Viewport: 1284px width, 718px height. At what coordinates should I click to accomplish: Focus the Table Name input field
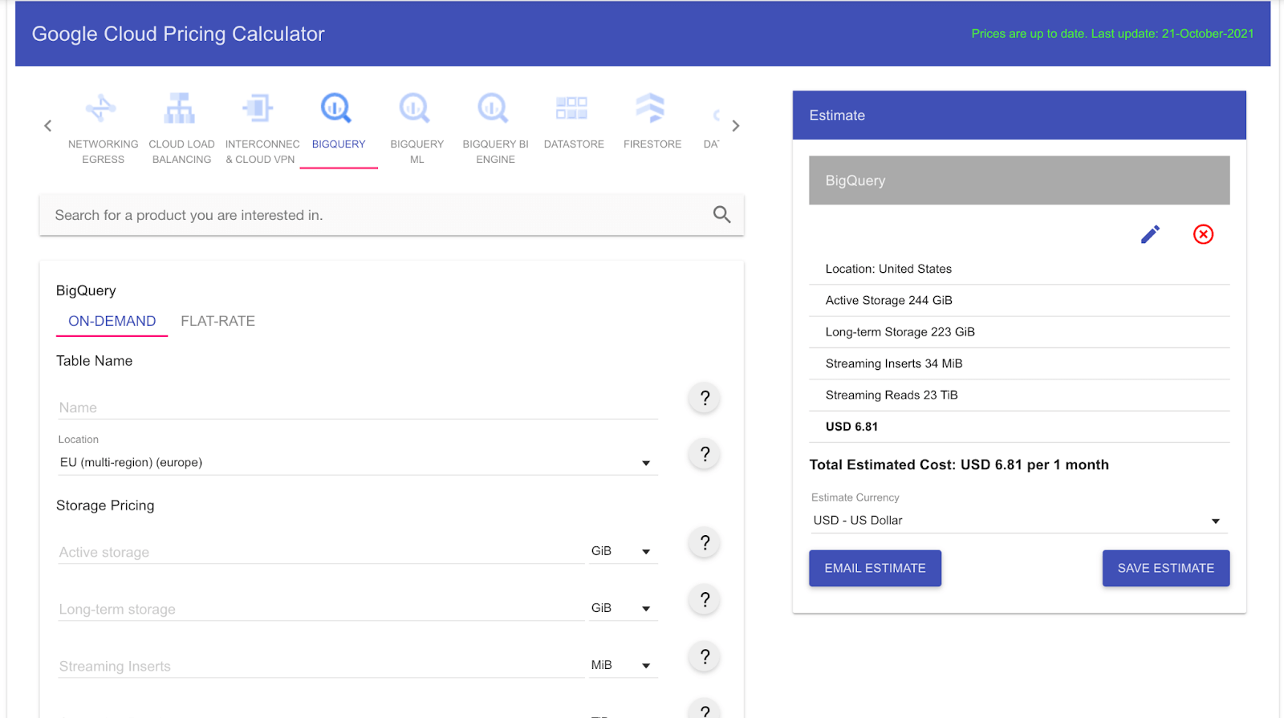(357, 408)
